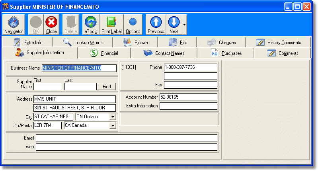Open the Lookup Words tab
Screen dimensions: 318x171
82,42
